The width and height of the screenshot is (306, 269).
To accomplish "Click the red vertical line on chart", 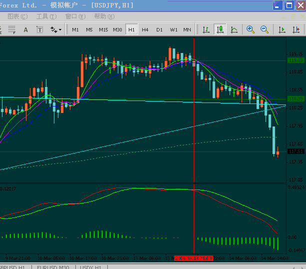I will click(194, 125).
